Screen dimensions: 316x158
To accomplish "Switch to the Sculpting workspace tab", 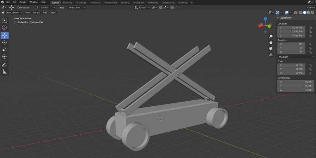I will (81, 3).
